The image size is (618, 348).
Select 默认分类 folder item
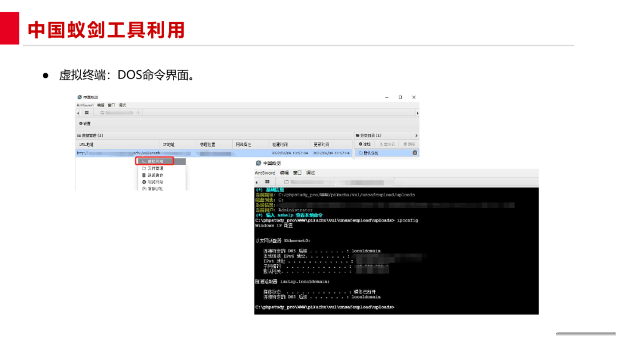tap(387, 153)
